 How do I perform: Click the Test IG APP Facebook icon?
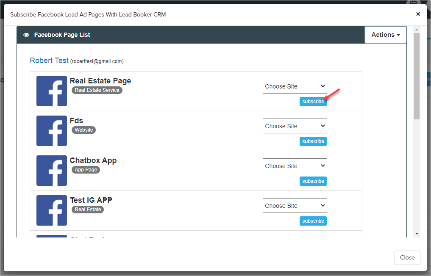pos(52,210)
